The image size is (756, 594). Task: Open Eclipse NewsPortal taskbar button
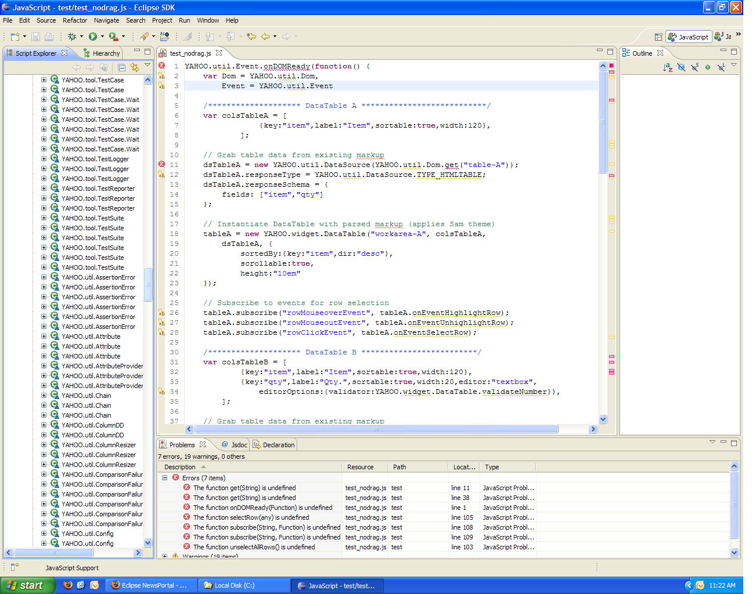pyautogui.click(x=152, y=585)
